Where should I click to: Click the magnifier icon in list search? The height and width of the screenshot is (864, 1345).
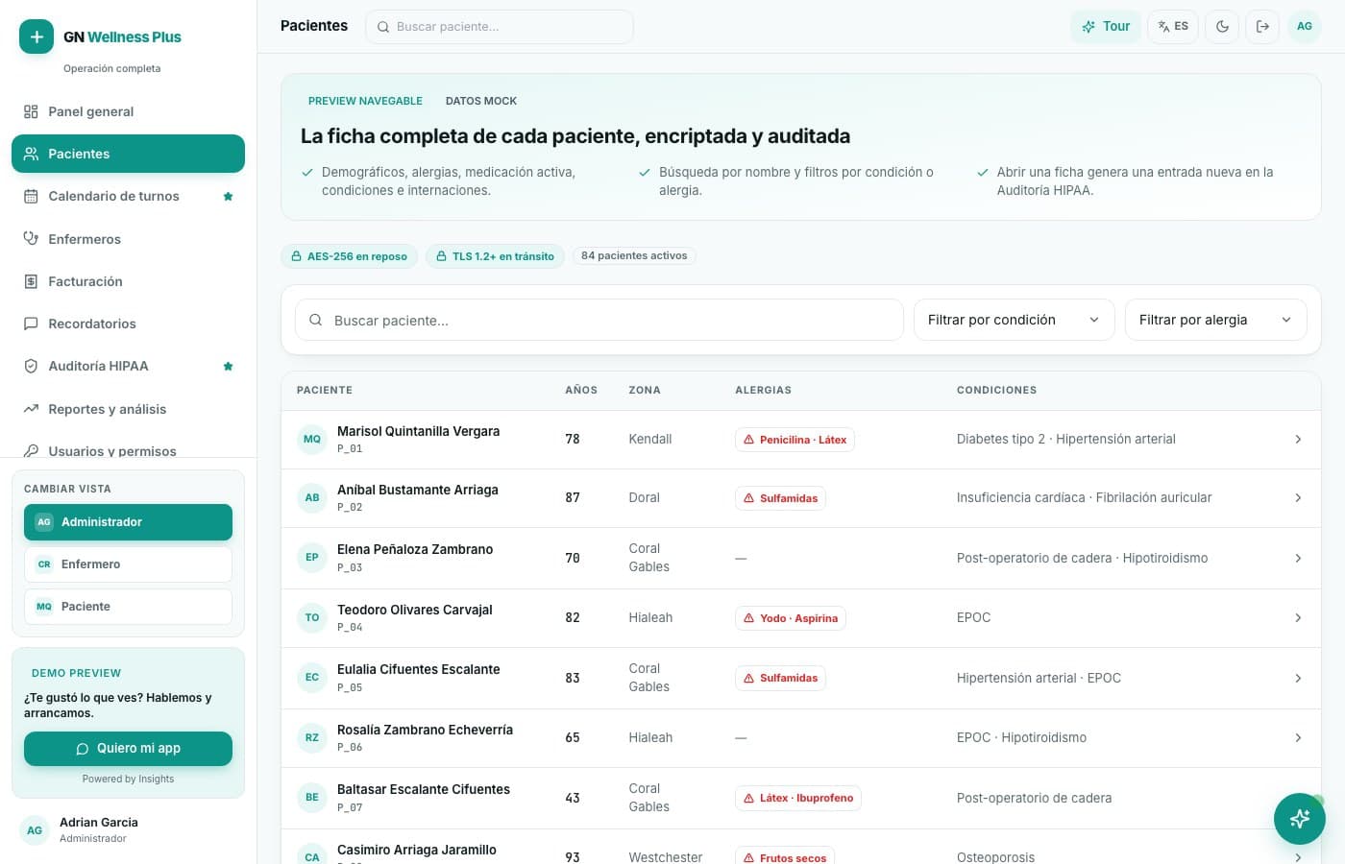click(315, 320)
